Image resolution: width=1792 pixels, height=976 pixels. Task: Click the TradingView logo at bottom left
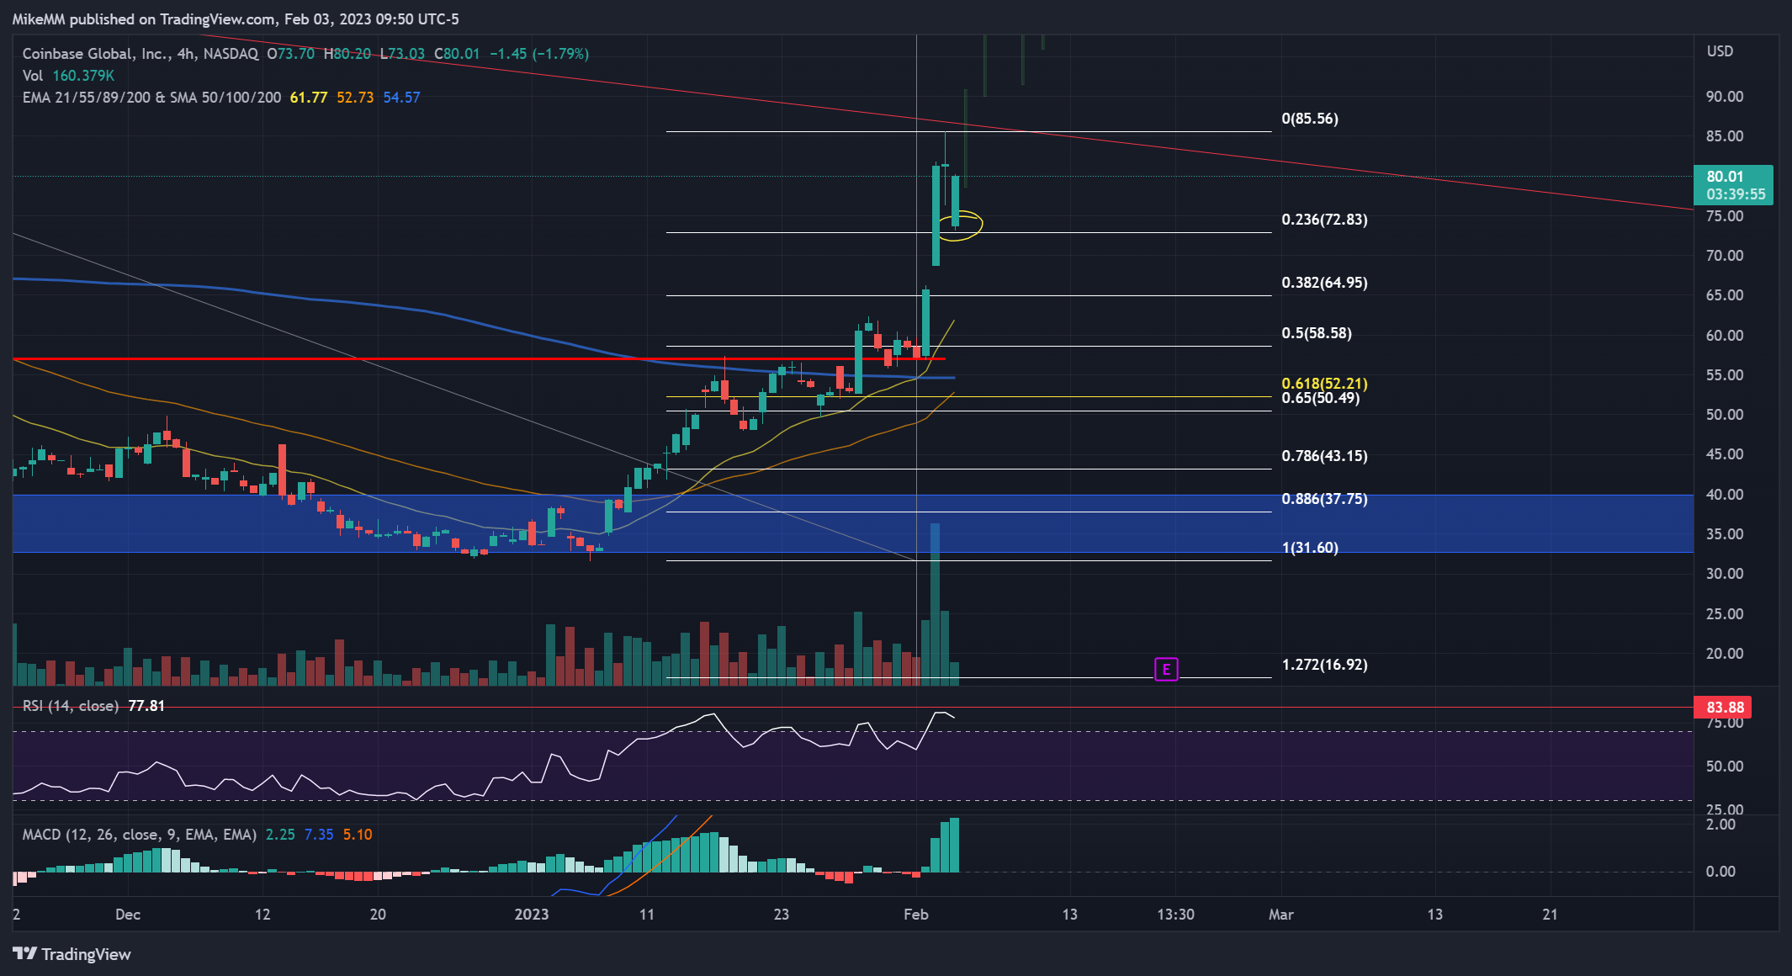(72, 954)
